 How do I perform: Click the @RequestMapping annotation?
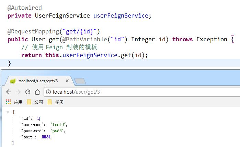click(x=33, y=31)
